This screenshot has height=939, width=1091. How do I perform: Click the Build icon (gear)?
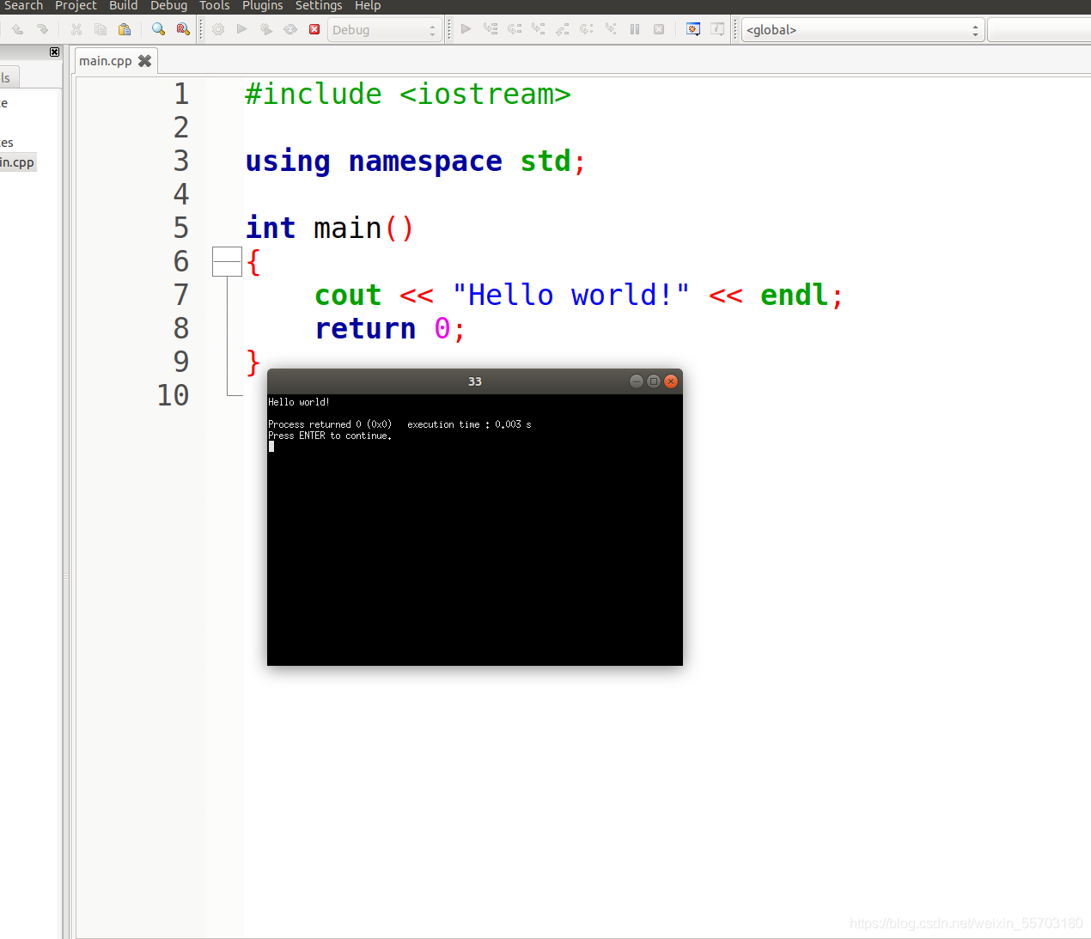pos(219,28)
